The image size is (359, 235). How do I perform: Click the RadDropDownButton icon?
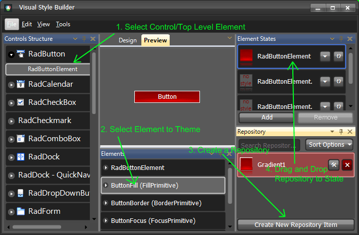point(21,193)
